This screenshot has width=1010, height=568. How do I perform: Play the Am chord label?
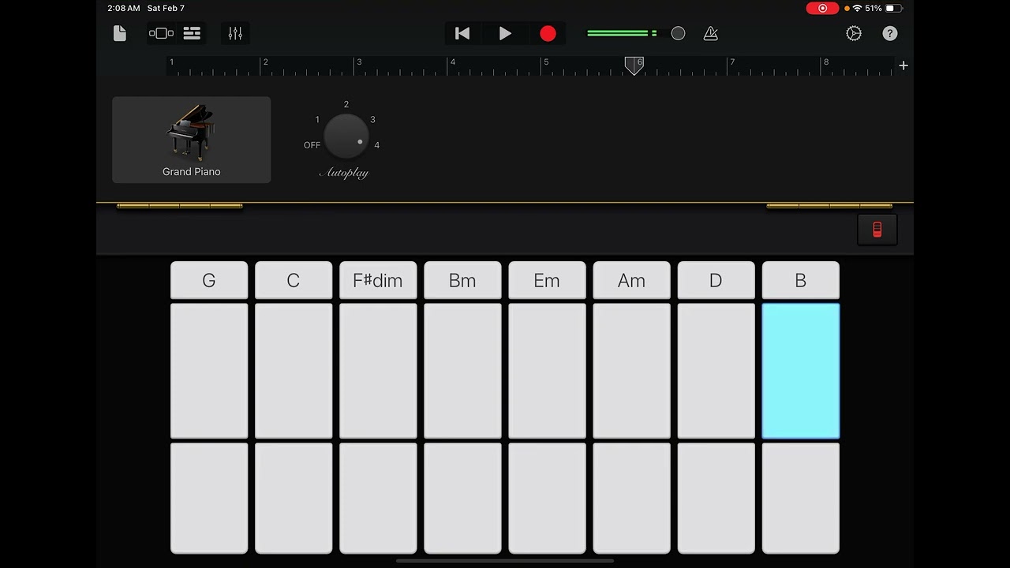pos(631,281)
